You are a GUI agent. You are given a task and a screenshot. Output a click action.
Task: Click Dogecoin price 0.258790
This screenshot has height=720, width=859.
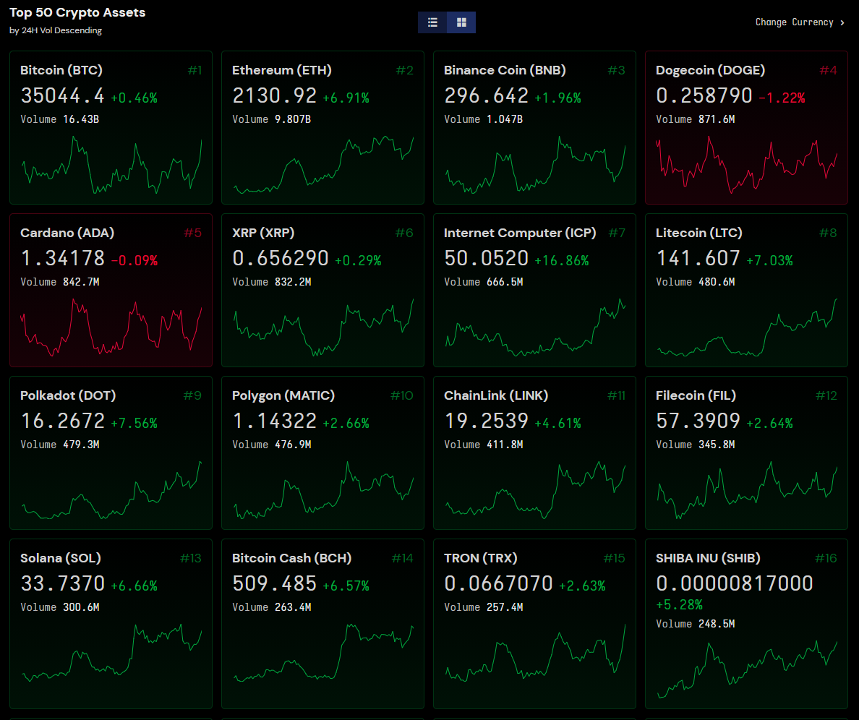[704, 96]
